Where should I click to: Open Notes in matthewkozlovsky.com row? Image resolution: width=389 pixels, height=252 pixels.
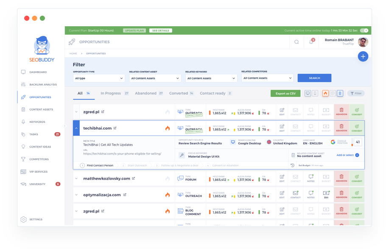(311, 178)
